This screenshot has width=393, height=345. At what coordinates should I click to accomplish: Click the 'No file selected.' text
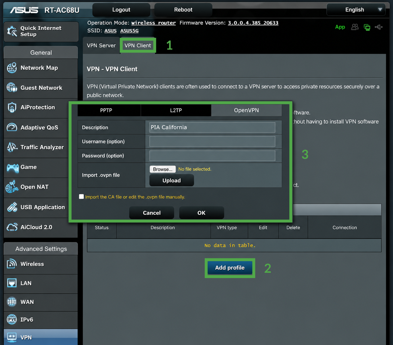[x=195, y=169]
